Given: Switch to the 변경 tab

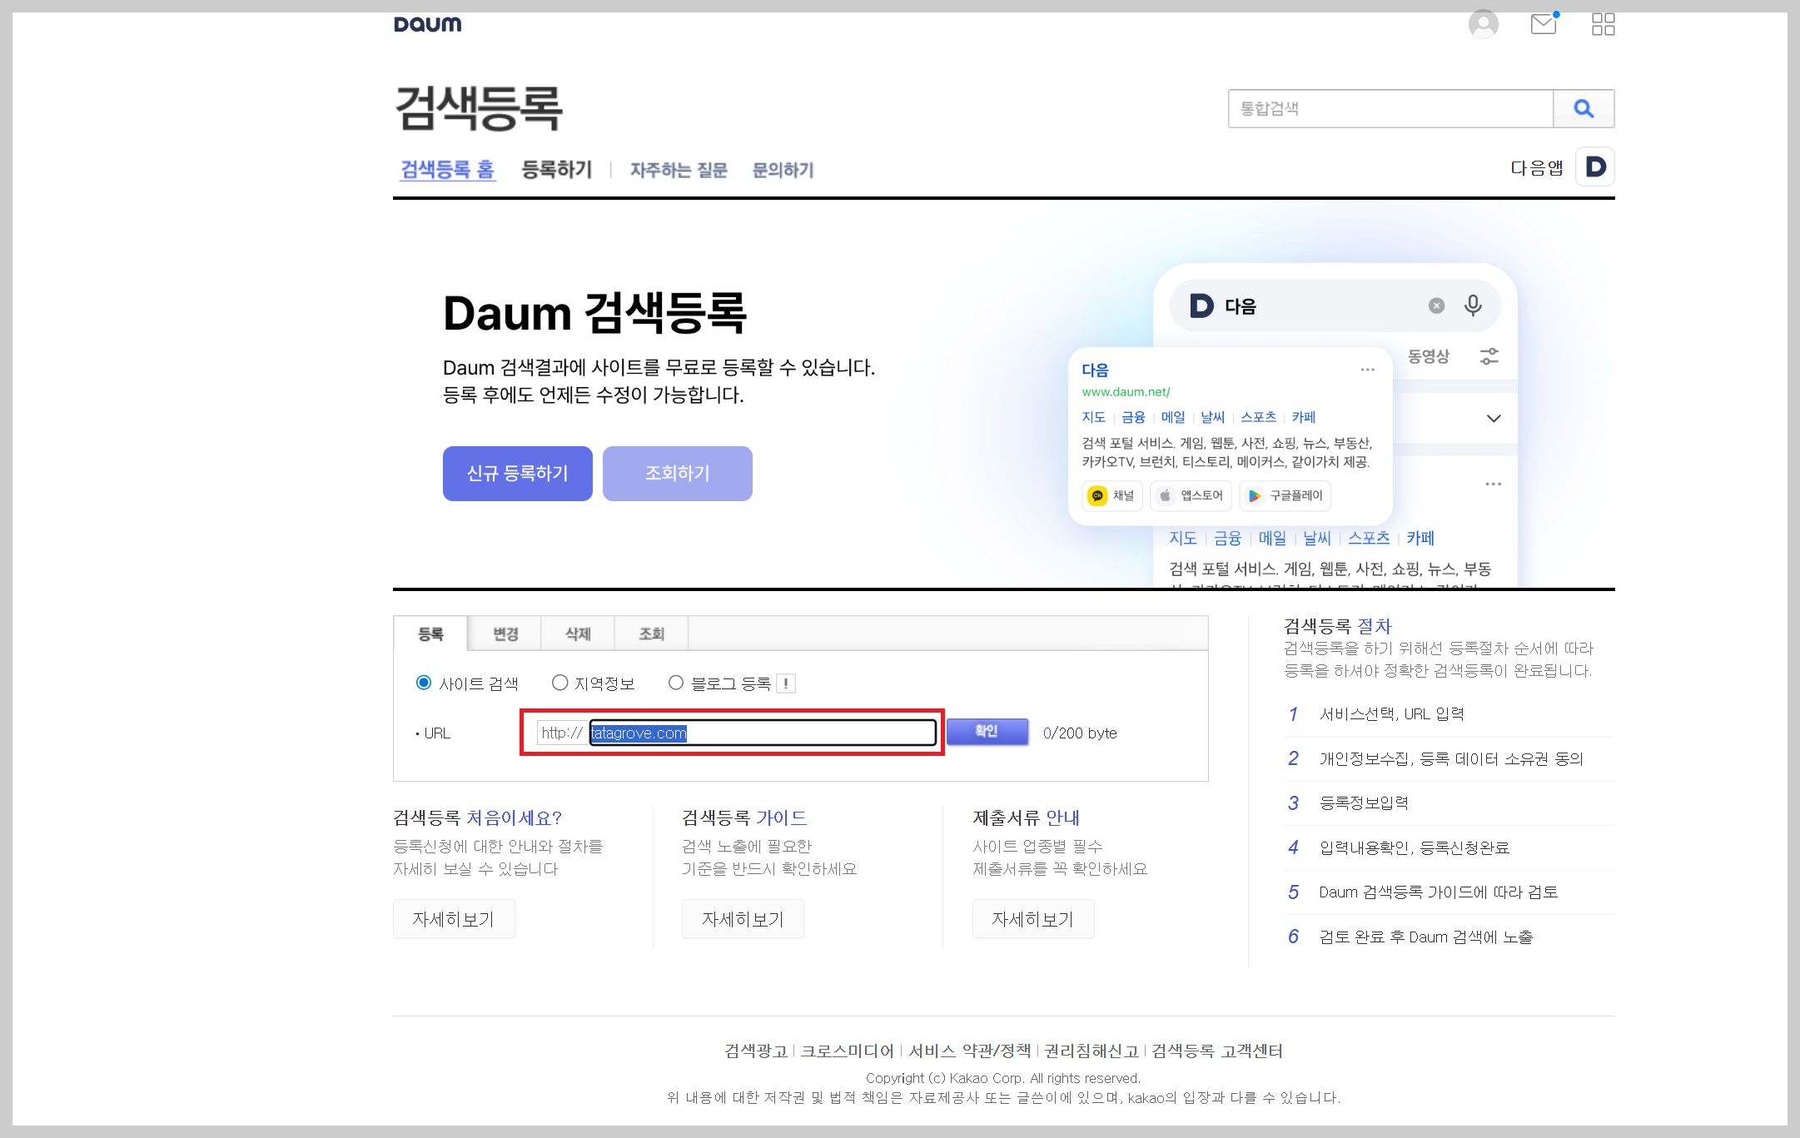Looking at the screenshot, I should click(505, 634).
